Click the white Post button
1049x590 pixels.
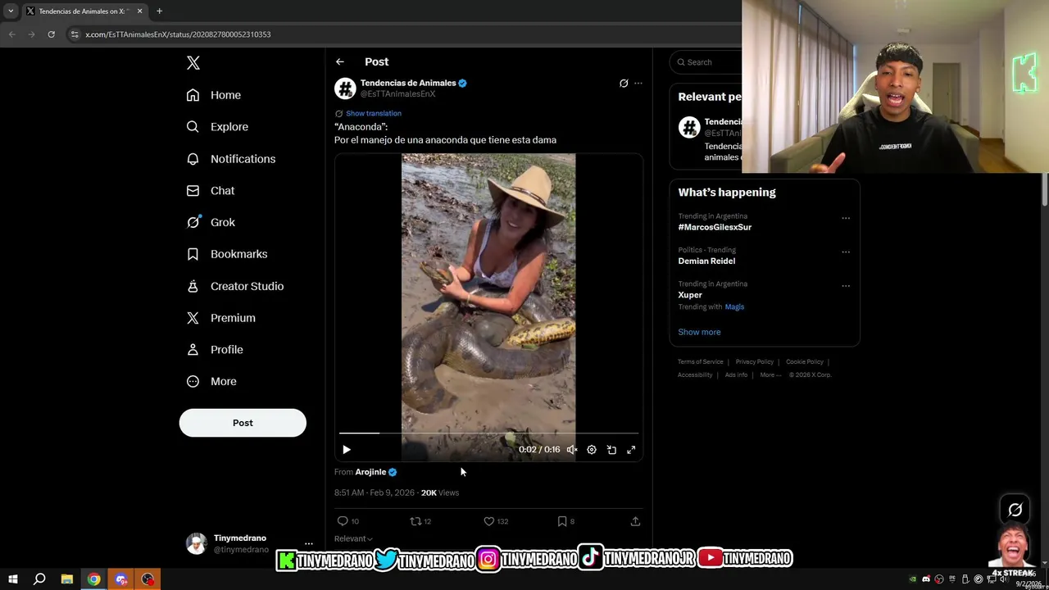point(243,423)
